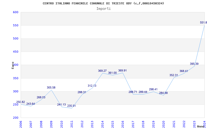Screen dimensions: 207x129
Task: Click x-axis year 2017
Action: (x=133, y=124)
